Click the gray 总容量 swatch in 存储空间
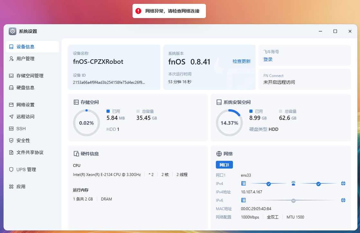The width and height of the screenshot is (360, 233). click(x=138, y=111)
